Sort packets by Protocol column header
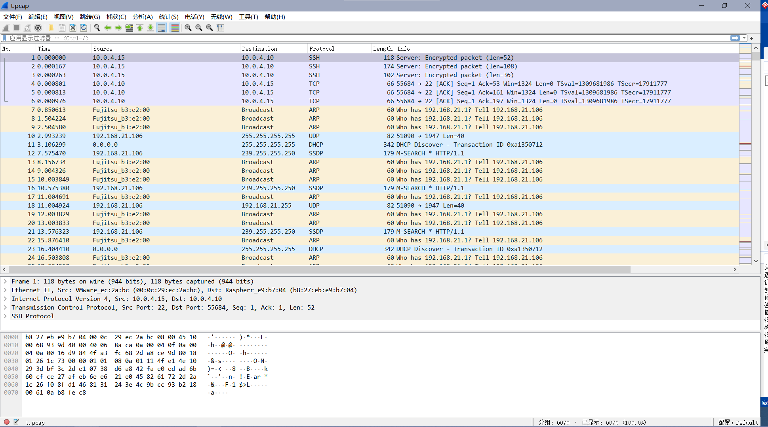Screen dimensions: 768x427 pos(339,49)
